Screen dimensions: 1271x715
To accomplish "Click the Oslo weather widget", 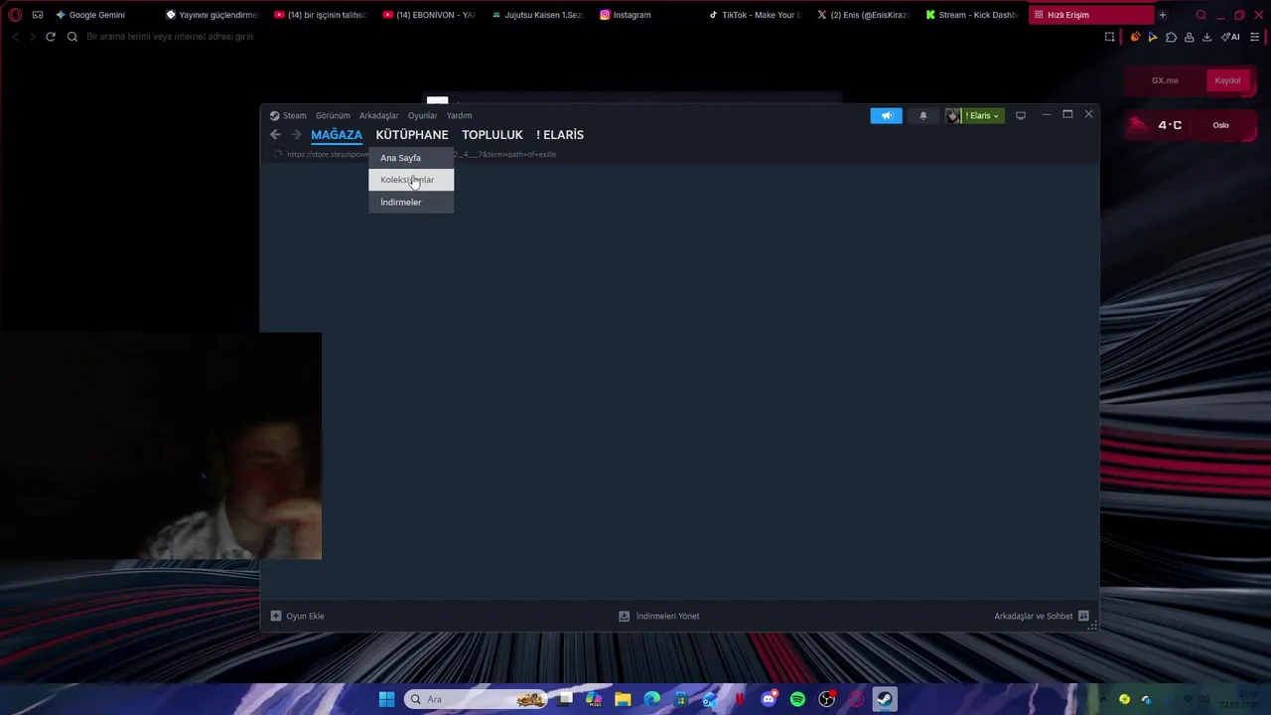I will tap(1189, 125).
